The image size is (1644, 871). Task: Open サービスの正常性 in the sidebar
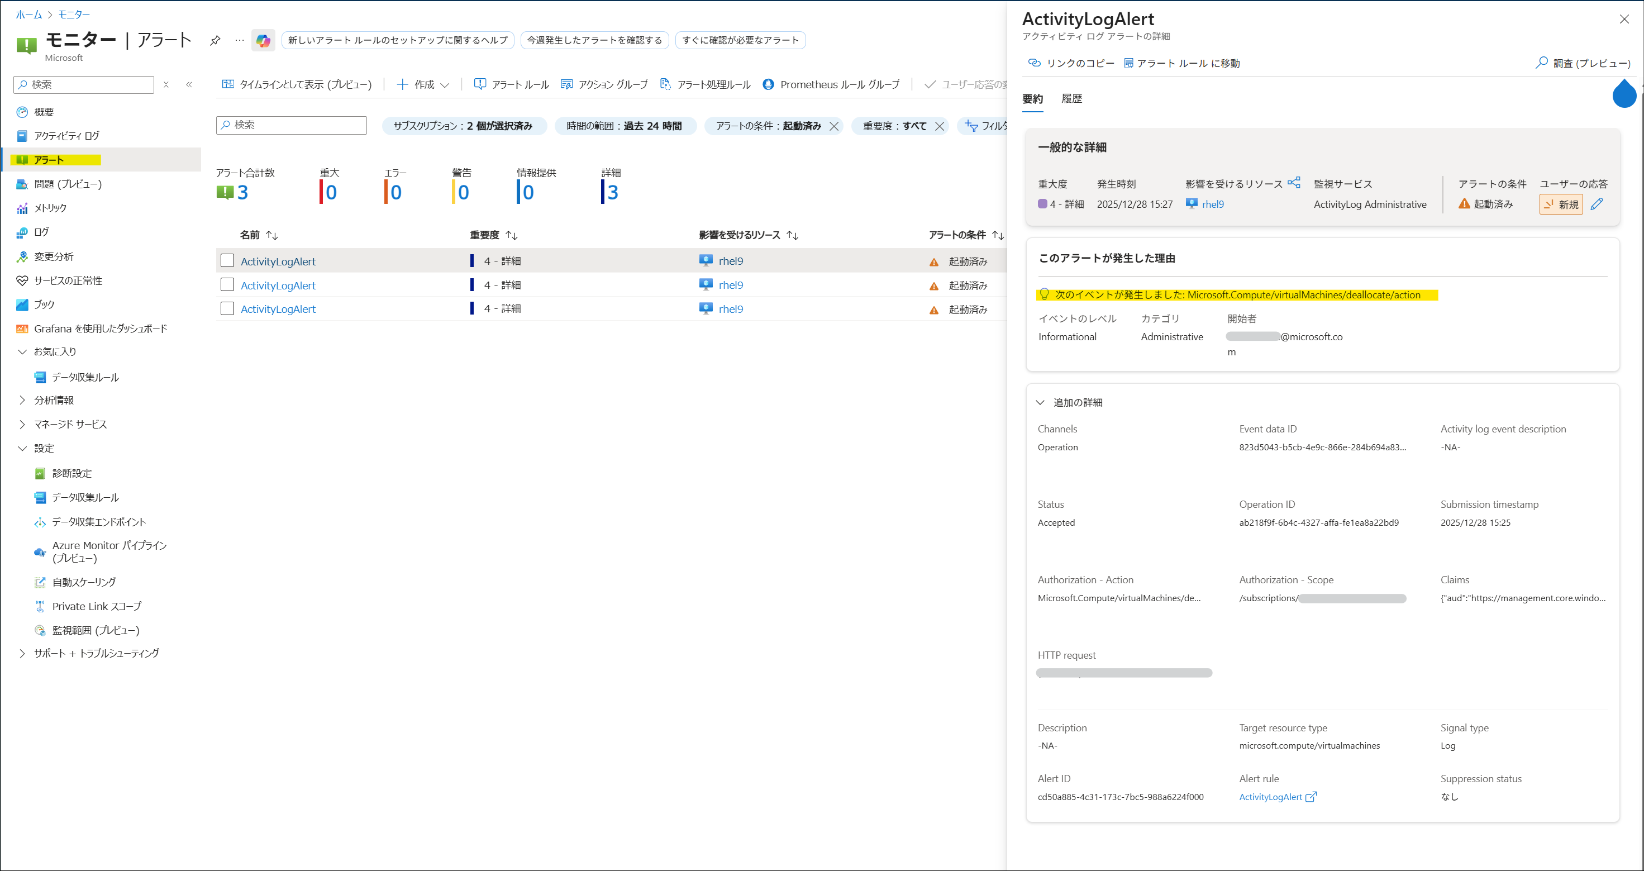click(x=68, y=281)
